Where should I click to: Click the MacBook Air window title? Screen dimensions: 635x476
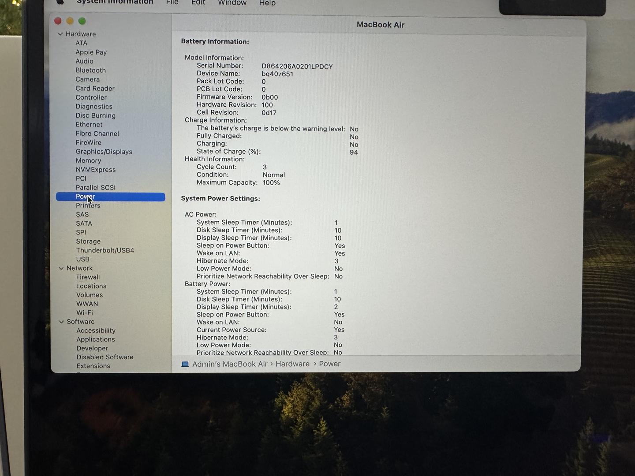click(381, 25)
